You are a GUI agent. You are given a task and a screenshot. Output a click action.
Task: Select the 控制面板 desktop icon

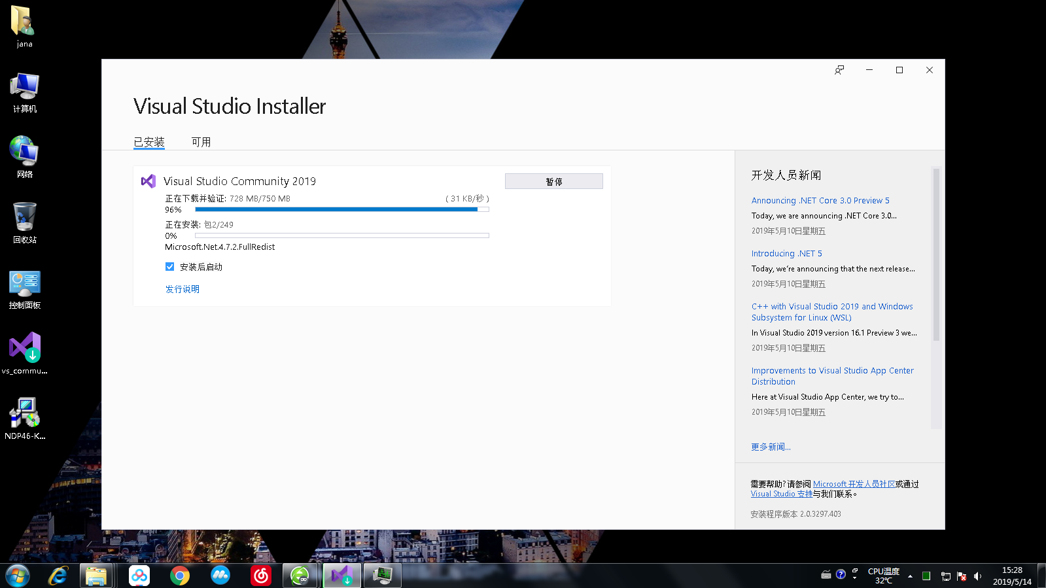pos(25,288)
